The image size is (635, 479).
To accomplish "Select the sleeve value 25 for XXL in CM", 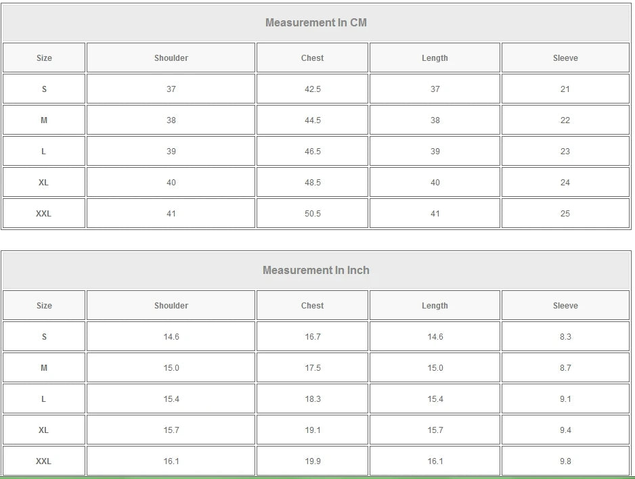I will coord(565,214).
